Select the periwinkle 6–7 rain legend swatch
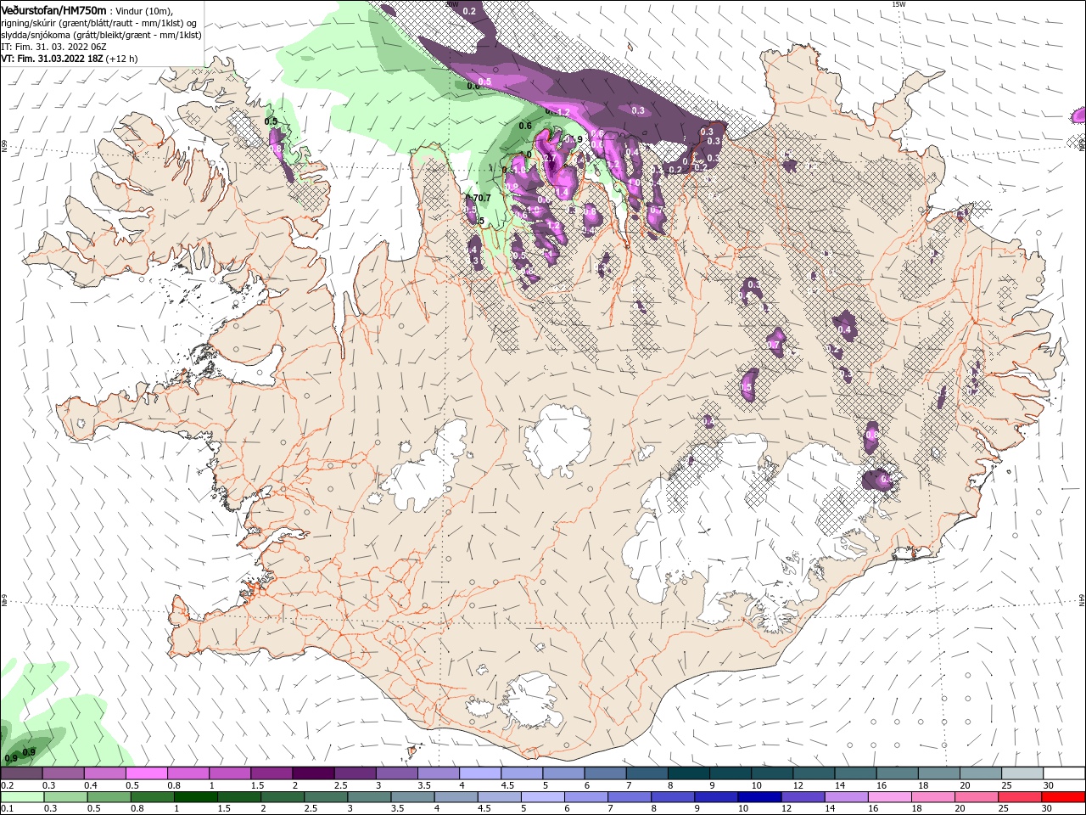1086x815 pixels. point(586,797)
